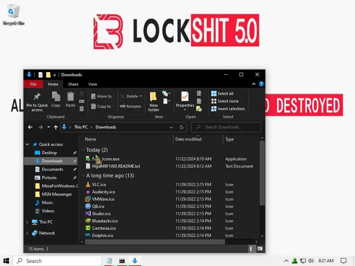Click Select all
Screen dimensions: 355x266
pos(222,94)
